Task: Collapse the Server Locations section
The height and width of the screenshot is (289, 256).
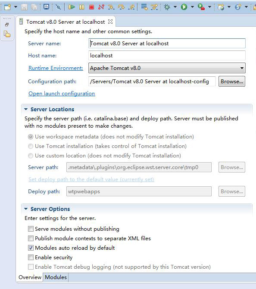Action: pos(26,109)
